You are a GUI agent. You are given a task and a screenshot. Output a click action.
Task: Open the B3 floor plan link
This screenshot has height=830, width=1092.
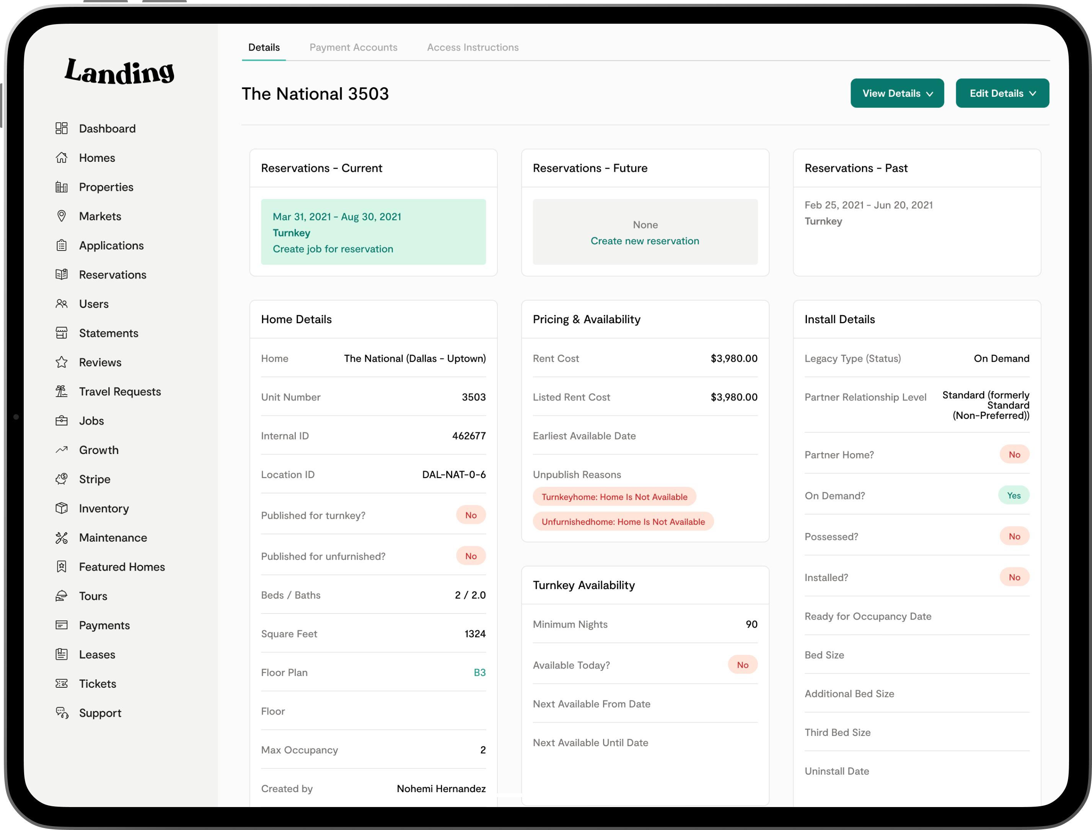pyautogui.click(x=479, y=672)
